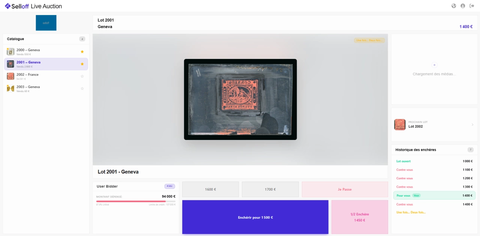The image size is (480, 236).
Task: Unfavorite lot 2000 – Geneva star
Action: click(x=82, y=52)
